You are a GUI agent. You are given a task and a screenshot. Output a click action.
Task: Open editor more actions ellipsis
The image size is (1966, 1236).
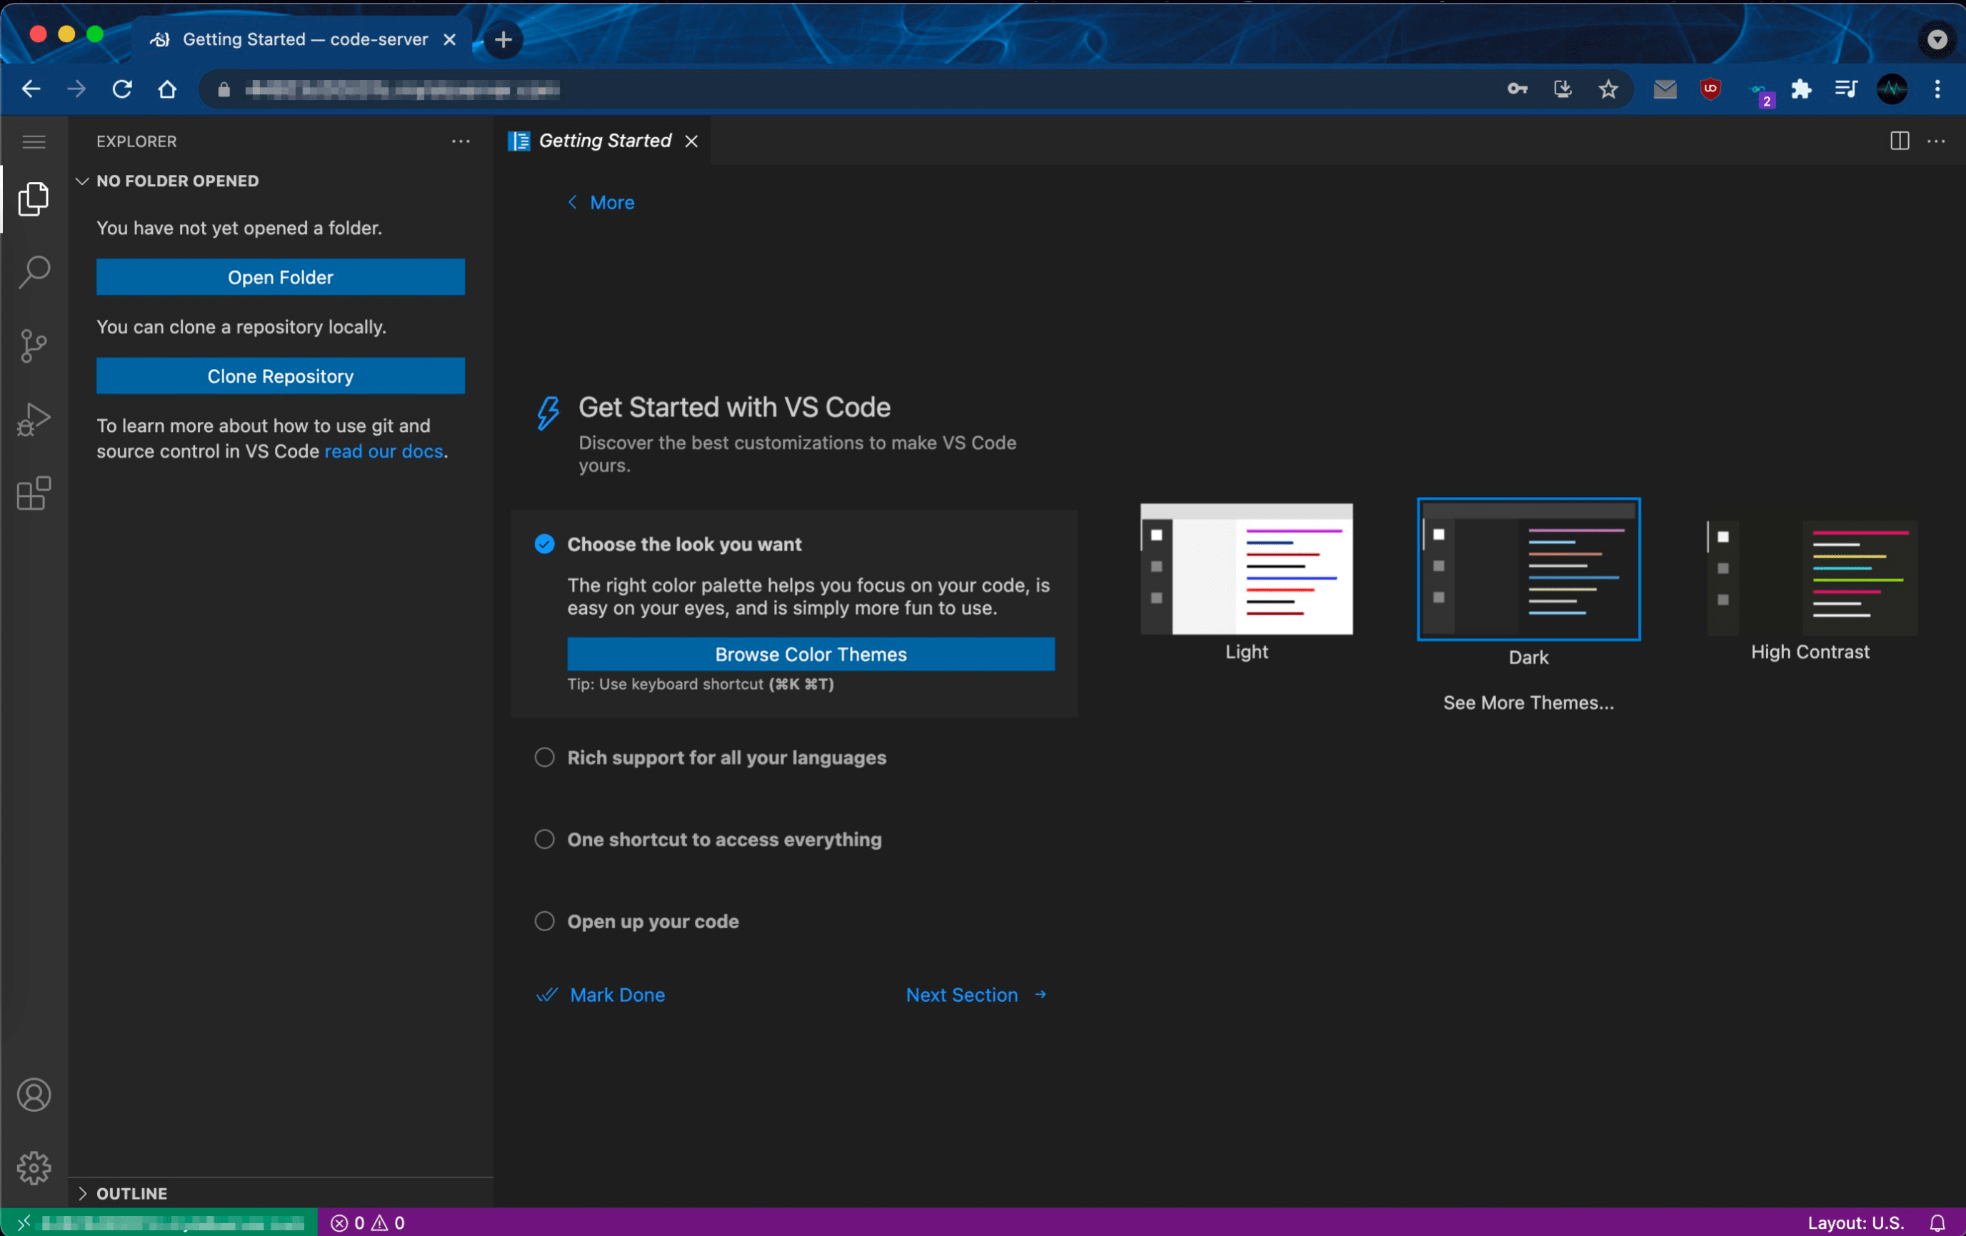click(1936, 141)
